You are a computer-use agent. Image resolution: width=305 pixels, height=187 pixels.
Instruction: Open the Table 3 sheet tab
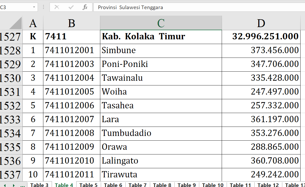[39, 185]
